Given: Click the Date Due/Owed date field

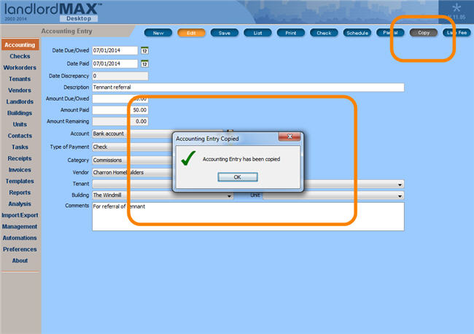Looking at the screenshot, I should click(x=115, y=50).
